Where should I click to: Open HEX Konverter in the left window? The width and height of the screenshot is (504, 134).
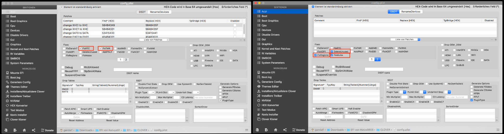[x=19, y=105]
